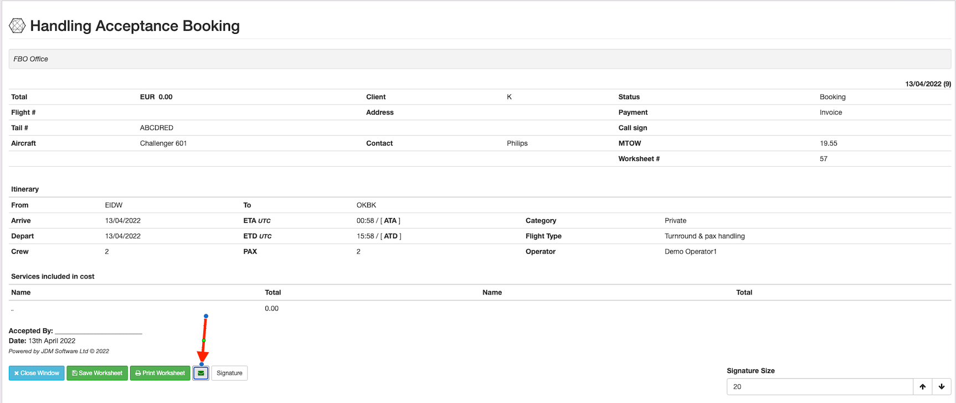The image size is (956, 403).
Task: Click the Handling Acceptance Booking title
Action: tap(135, 26)
